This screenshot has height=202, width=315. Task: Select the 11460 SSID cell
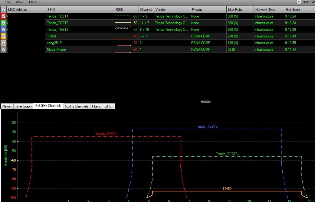(x=80, y=36)
